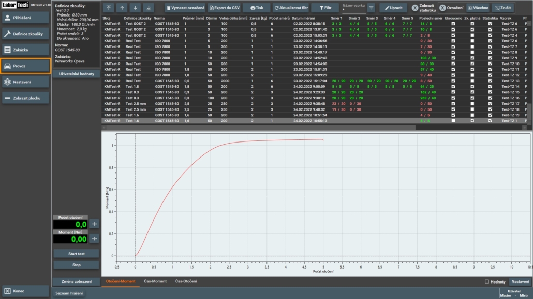
Task: Jump to first record arrow icon
Action: pos(108,8)
